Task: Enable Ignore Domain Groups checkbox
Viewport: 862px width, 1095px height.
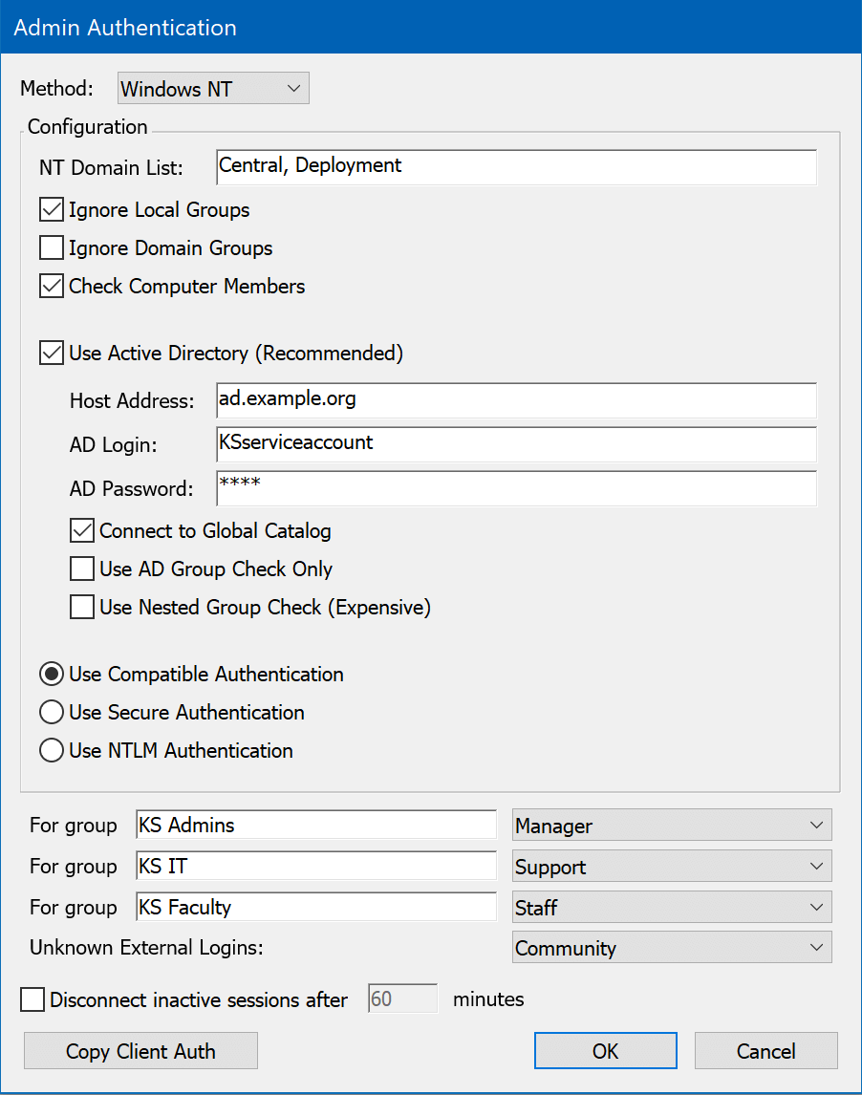Action: (x=52, y=248)
